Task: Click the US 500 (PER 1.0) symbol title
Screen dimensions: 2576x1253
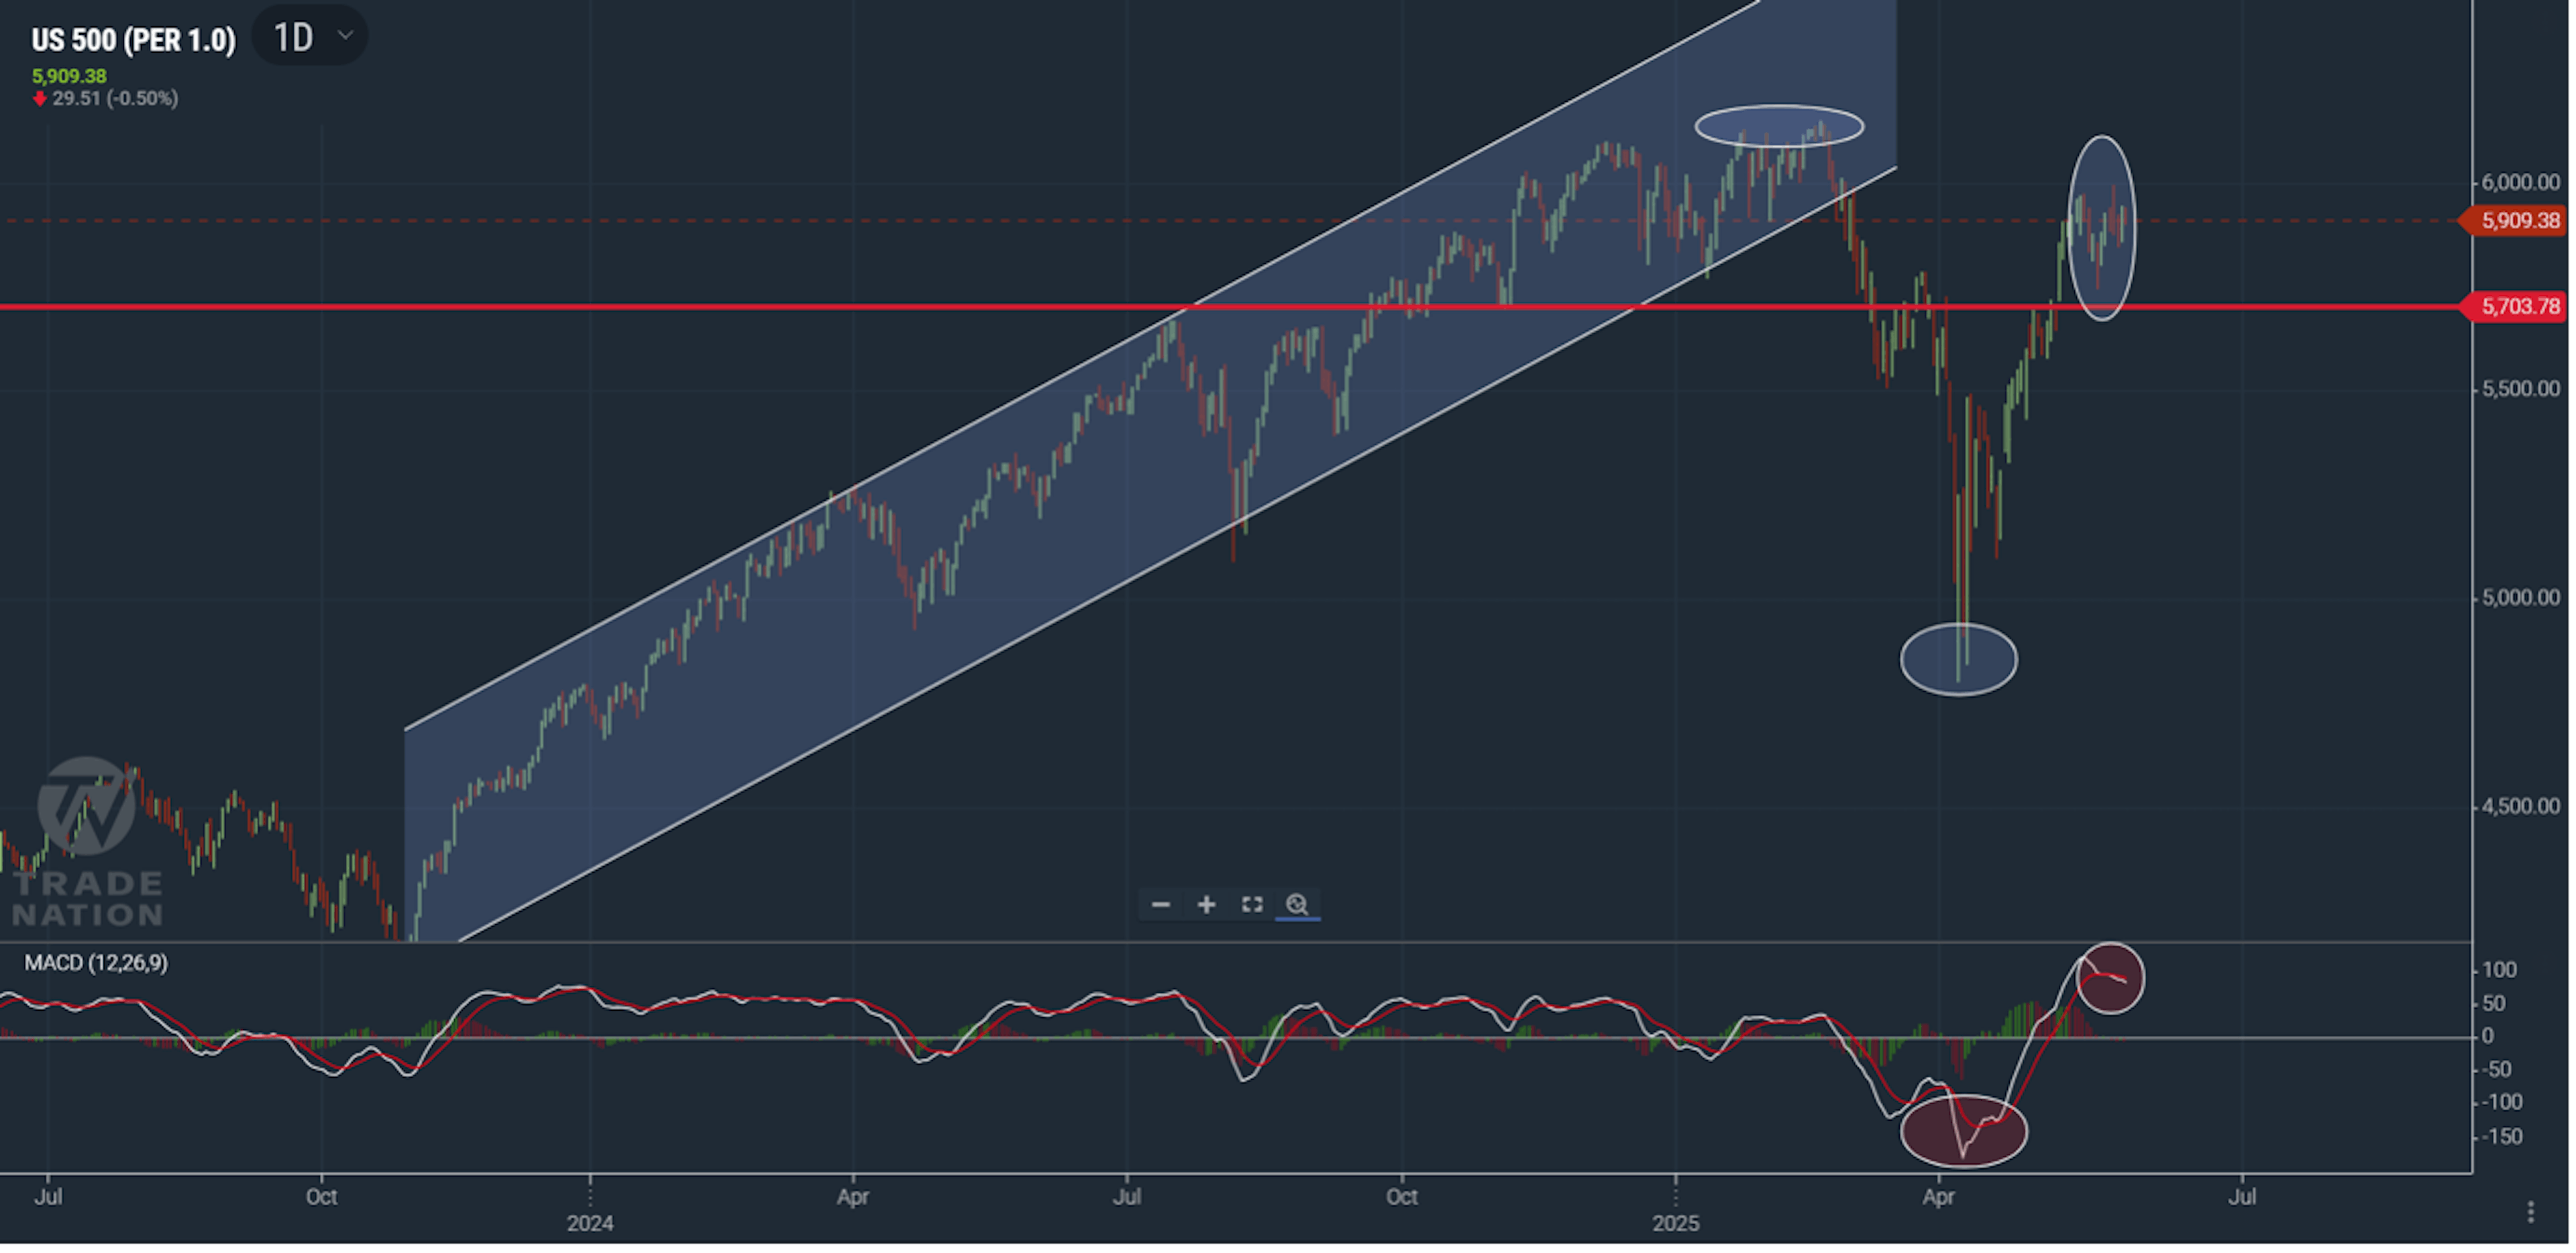Action: click(134, 41)
